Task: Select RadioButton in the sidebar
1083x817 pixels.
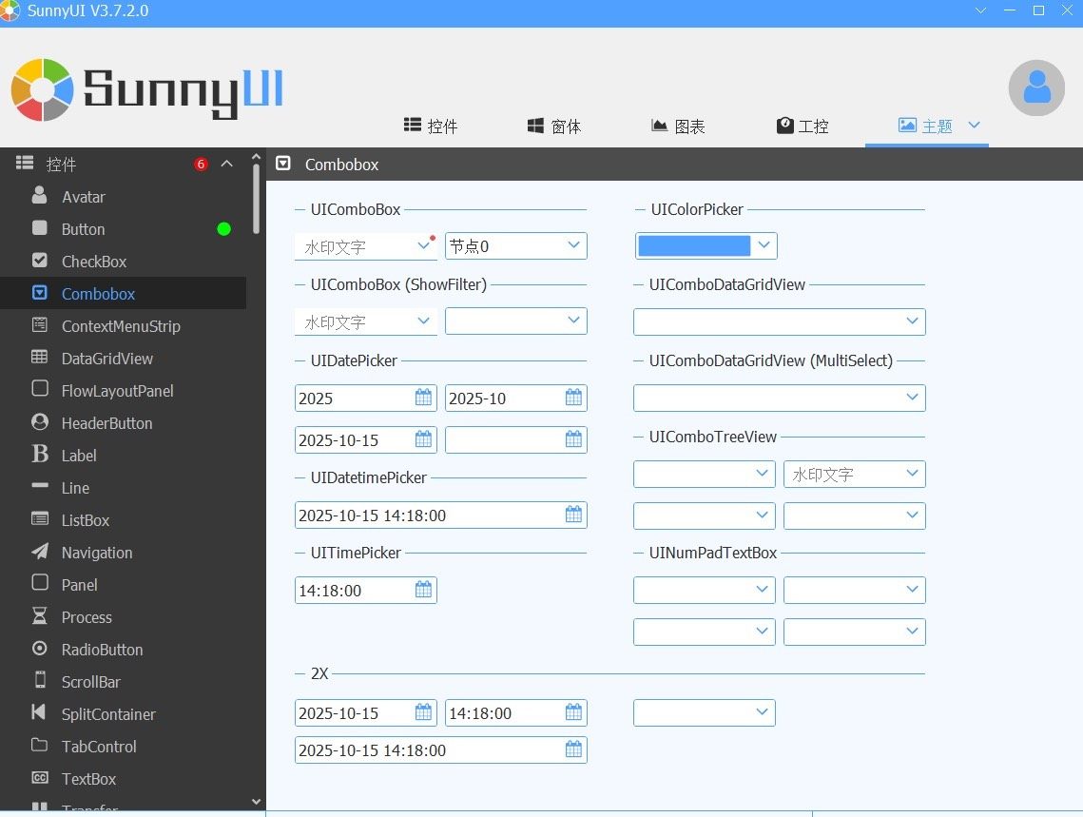Action: [x=102, y=650]
